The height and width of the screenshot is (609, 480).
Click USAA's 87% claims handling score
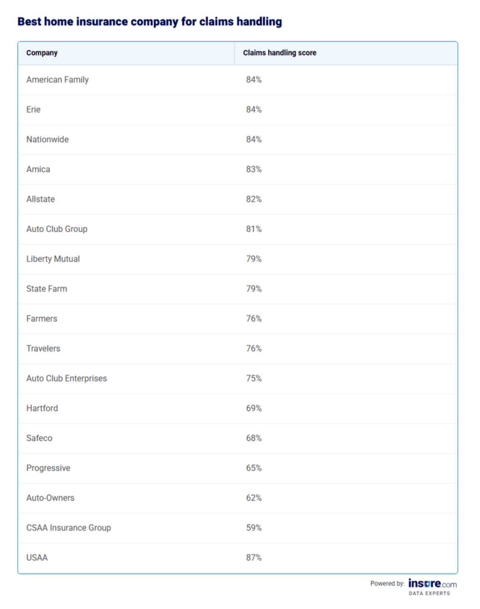254,558
